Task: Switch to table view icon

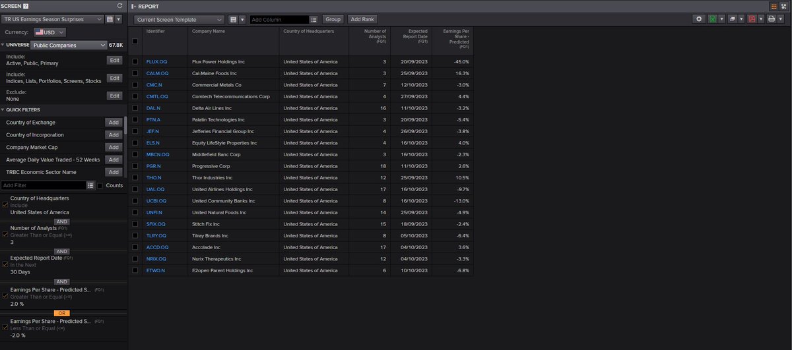Action: tap(774, 6)
